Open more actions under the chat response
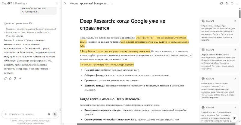Image resolution: width=241 pixels, height=125 pixels. point(20,79)
